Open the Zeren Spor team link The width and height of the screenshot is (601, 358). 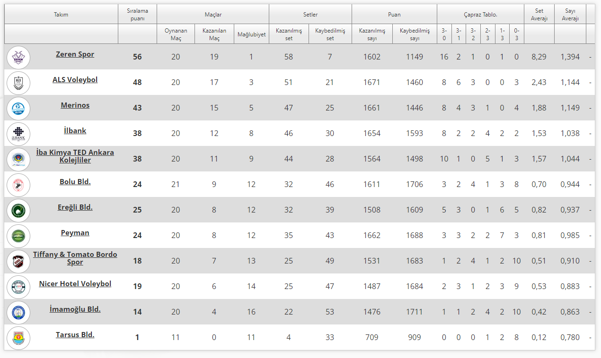[75, 54]
